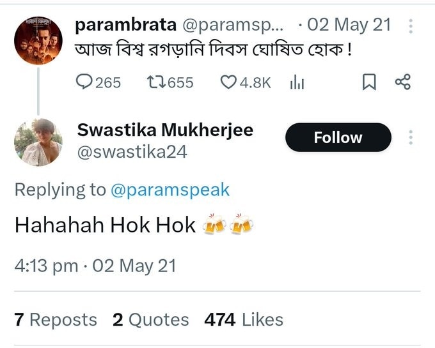Viewport: 435px width, 348px height.
Task: Open Swastika Mukherjee's profile avatar
Action: click(38, 142)
